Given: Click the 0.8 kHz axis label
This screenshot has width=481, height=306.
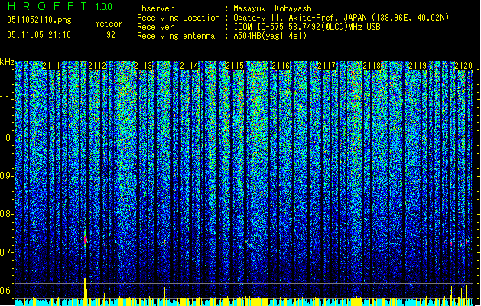Looking at the screenshot, I should coord(7,214).
